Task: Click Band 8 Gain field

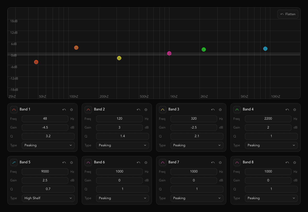Action: pos(268,180)
